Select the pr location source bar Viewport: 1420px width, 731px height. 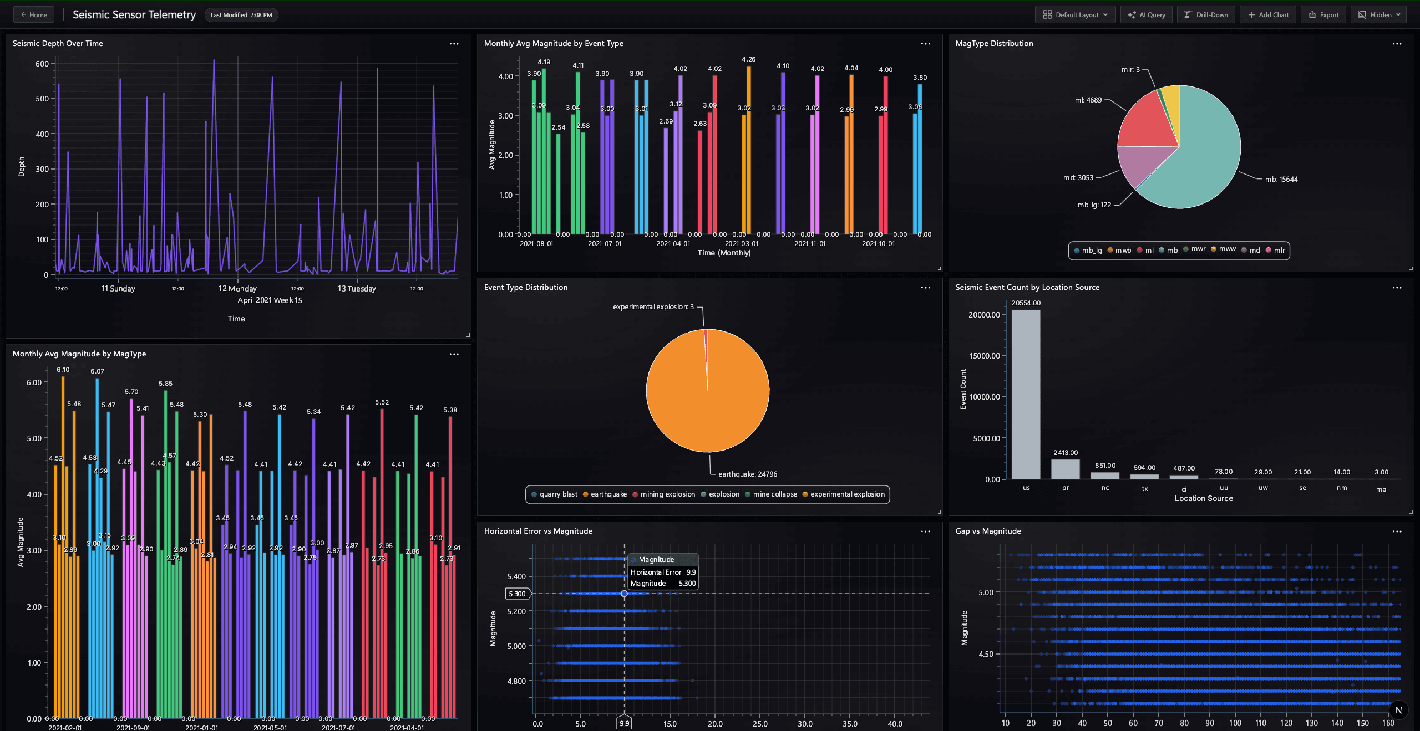[1066, 469]
